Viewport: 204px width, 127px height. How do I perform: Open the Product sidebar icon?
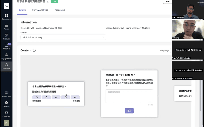click(6, 36)
